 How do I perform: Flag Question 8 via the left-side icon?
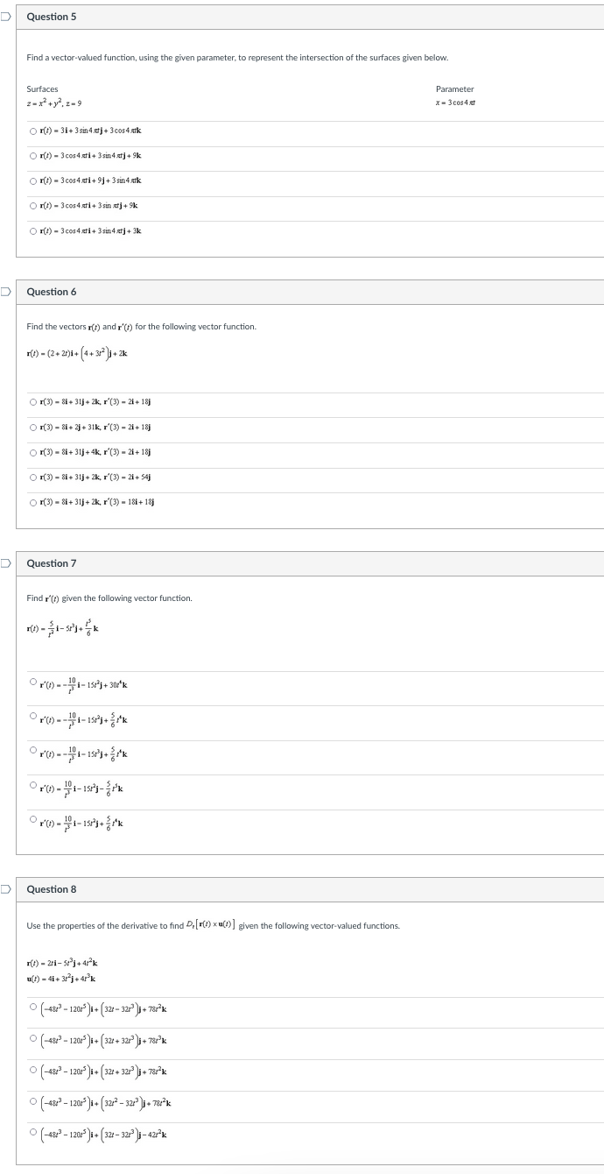(x=4, y=890)
